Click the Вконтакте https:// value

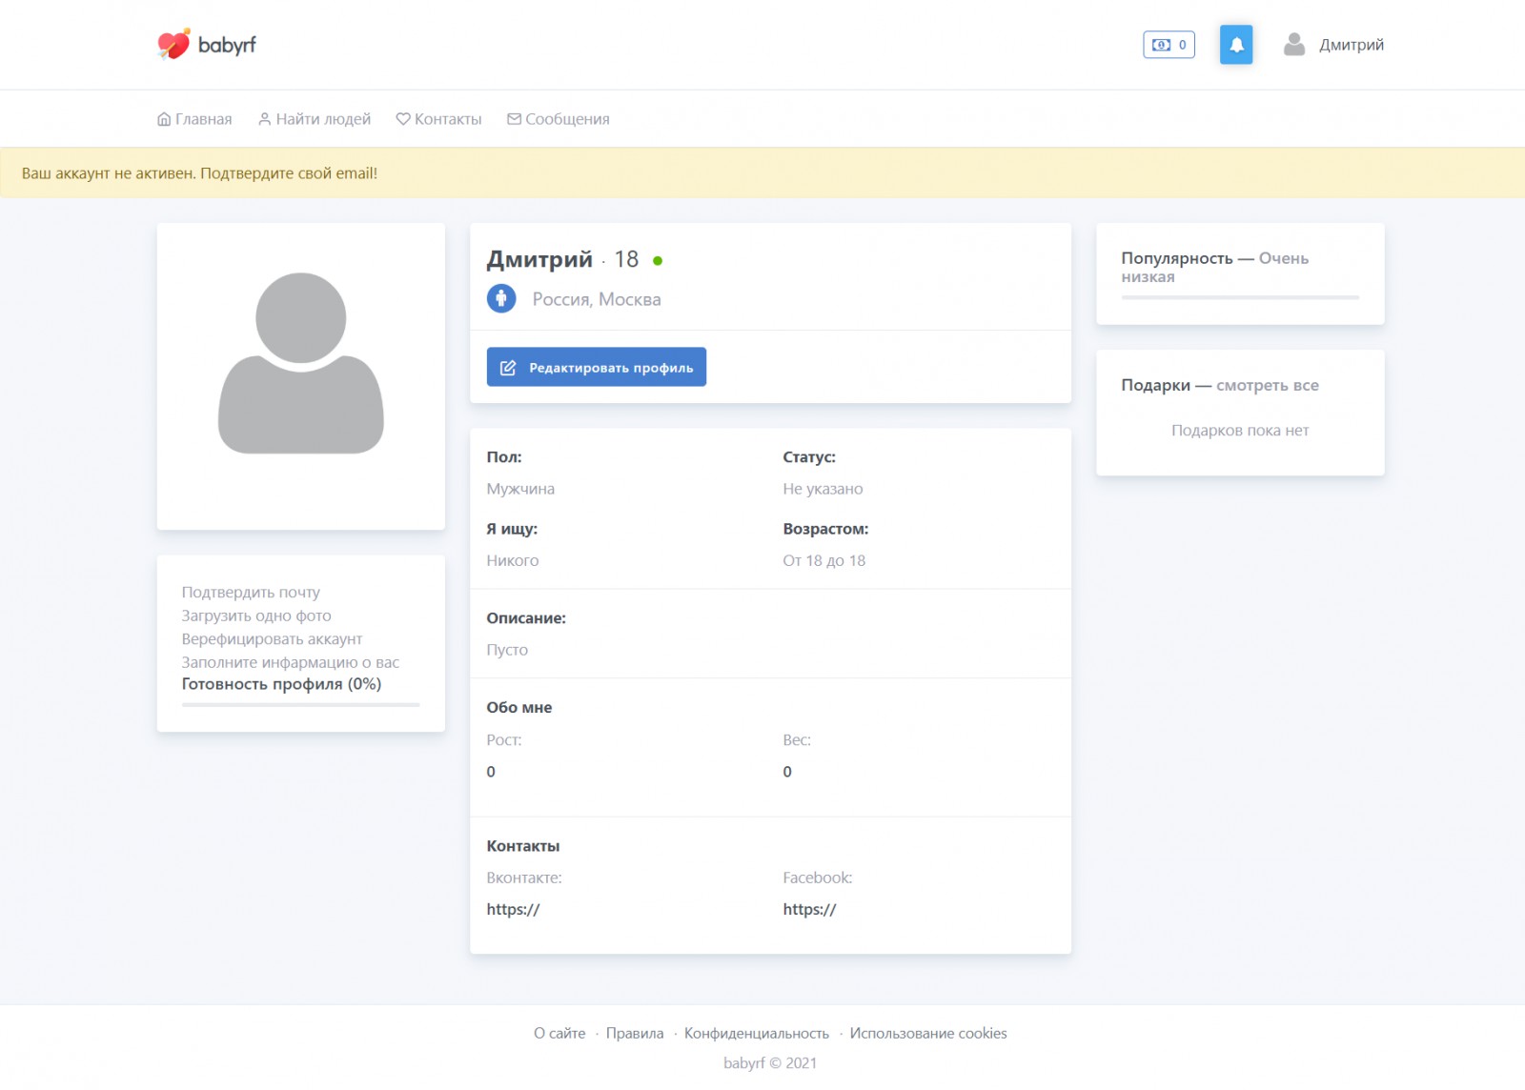[513, 909]
